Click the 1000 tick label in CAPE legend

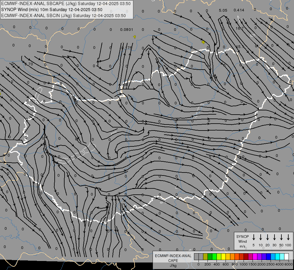[x=243, y=264]
